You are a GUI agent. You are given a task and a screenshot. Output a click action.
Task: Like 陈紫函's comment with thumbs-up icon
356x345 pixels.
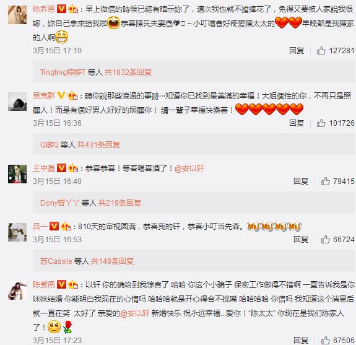pos(325,340)
